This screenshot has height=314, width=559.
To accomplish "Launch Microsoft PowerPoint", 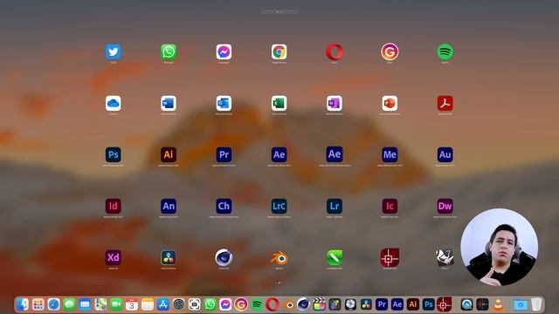I will pyautogui.click(x=390, y=103).
